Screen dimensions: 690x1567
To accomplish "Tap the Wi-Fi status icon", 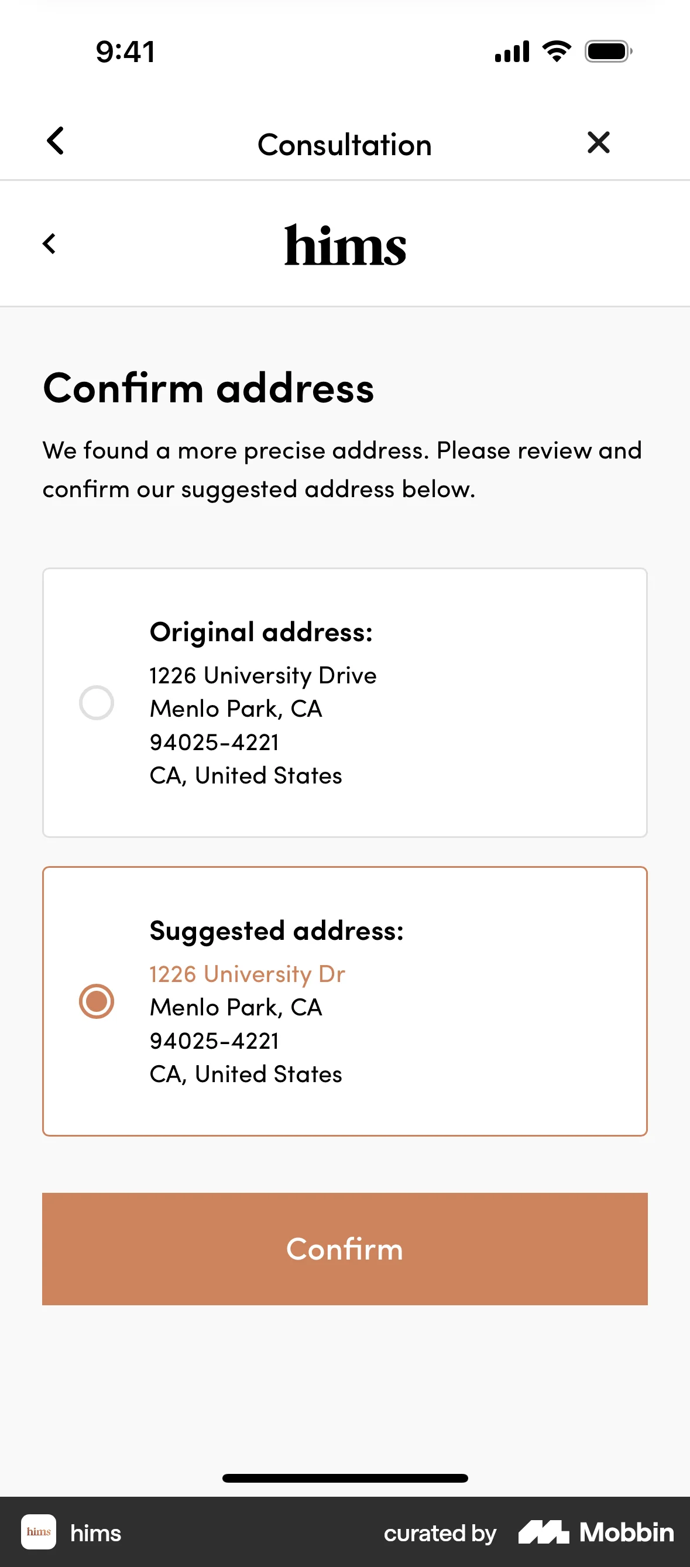I will (556, 51).
